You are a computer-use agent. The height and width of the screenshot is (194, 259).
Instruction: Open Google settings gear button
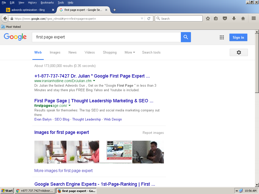click(239, 53)
